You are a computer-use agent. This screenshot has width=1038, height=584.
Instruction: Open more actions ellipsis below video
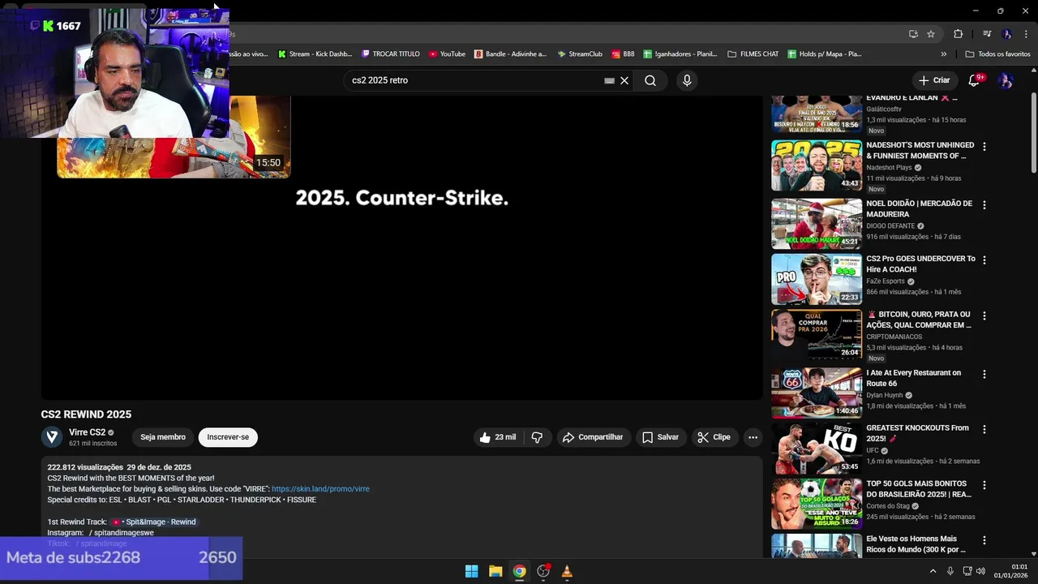pos(753,437)
